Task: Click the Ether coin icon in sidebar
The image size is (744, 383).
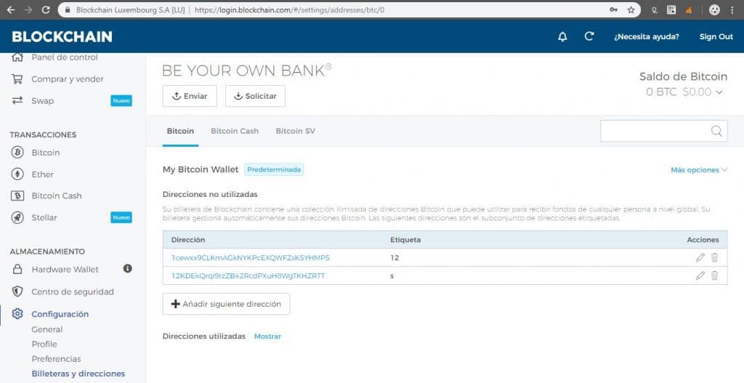Action: click(x=17, y=174)
